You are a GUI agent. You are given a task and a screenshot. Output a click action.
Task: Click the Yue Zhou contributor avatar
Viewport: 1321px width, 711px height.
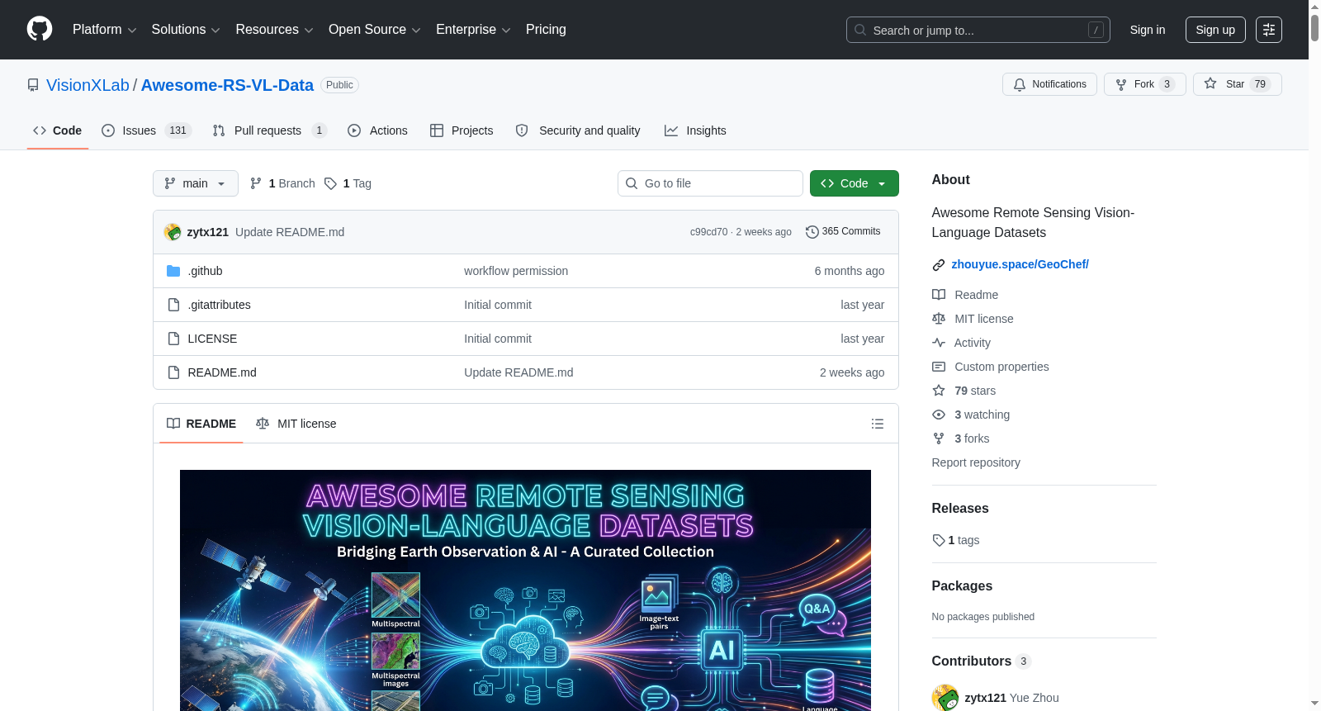pyautogui.click(x=945, y=698)
